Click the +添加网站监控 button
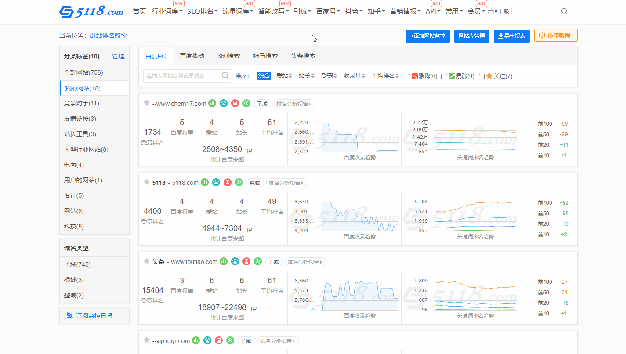Viewport: 626px width, 354px height. click(x=428, y=36)
